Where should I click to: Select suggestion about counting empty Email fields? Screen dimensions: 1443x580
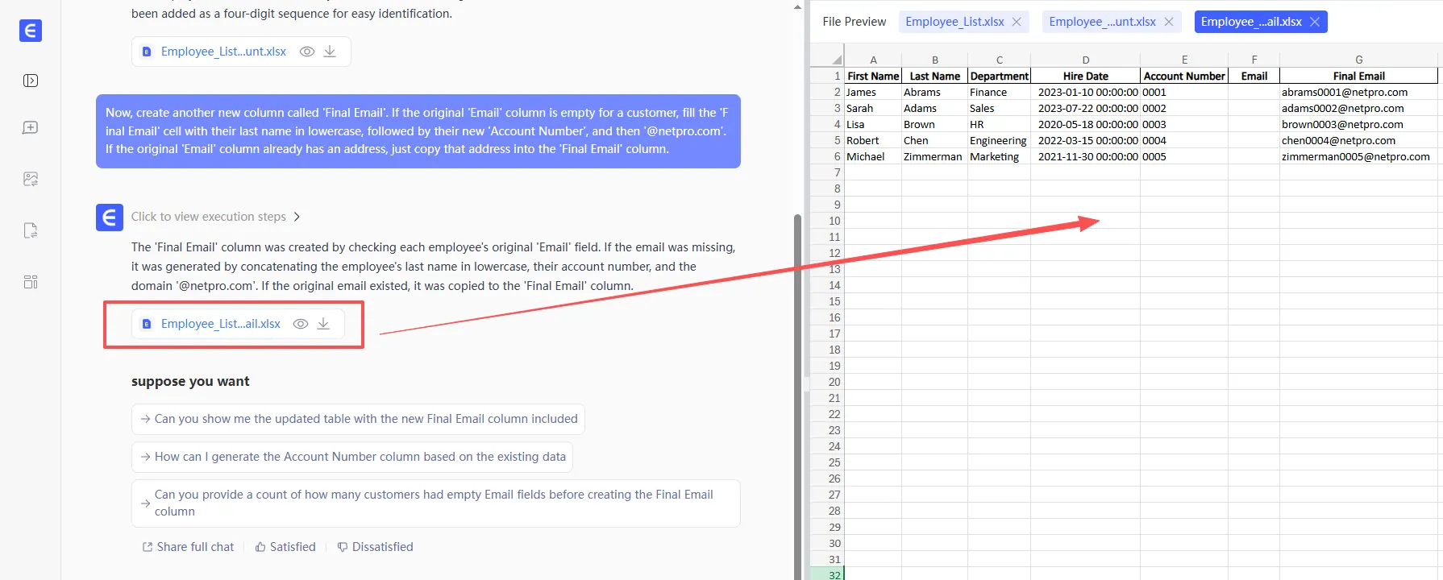(x=435, y=503)
